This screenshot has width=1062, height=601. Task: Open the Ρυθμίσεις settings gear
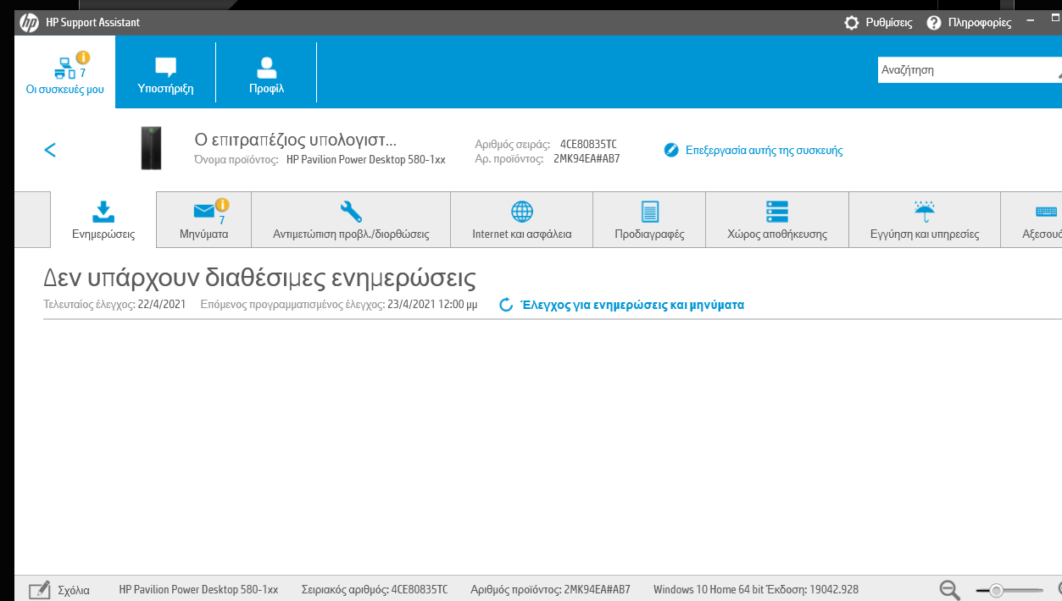pyautogui.click(x=852, y=23)
